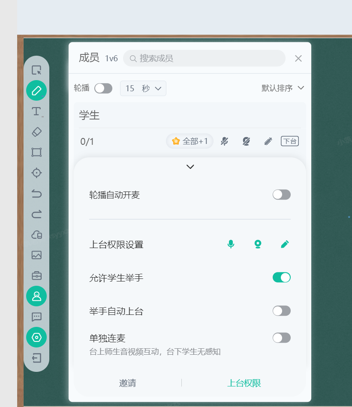Enable 举手自动上台 switch
Screen dimensions: 352x407
click(x=282, y=311)
